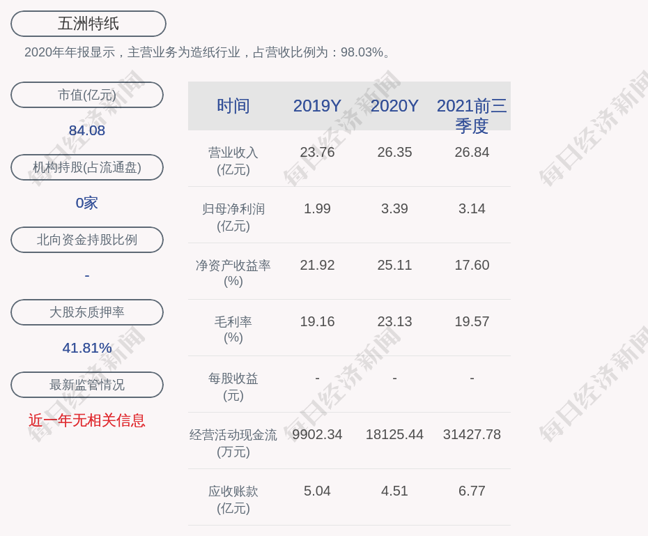The image size is (648, 536).
Task: Select the 时间 column header
Action: tap(233, 106)
